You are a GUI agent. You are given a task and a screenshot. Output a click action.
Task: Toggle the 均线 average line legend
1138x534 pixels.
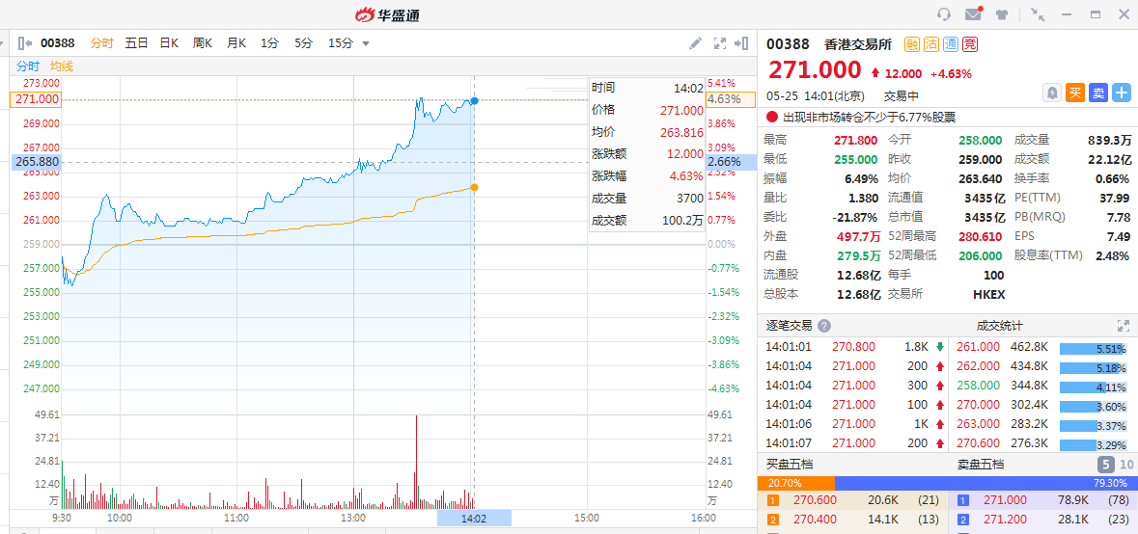pyautogui.click(x=62, y=66)
